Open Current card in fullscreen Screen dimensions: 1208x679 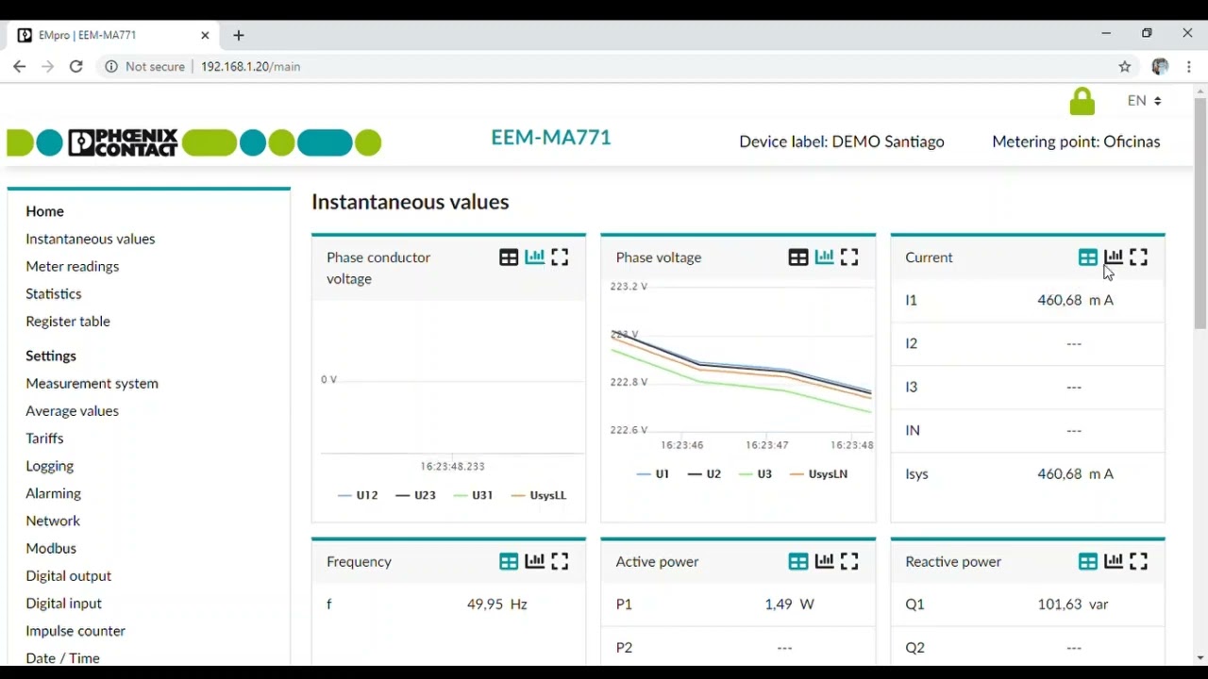(x=1139, y=257)
